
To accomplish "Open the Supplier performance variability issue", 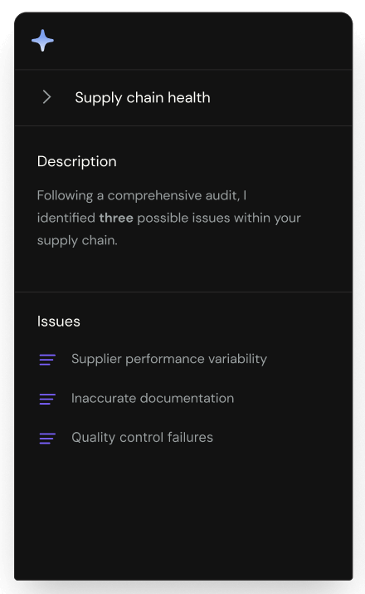I will click(169, 359).
